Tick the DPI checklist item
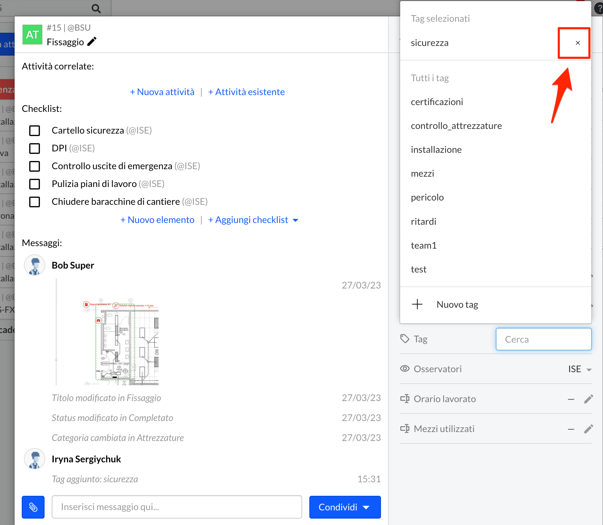This screenshot has width=603, height=525. [35, 149]
